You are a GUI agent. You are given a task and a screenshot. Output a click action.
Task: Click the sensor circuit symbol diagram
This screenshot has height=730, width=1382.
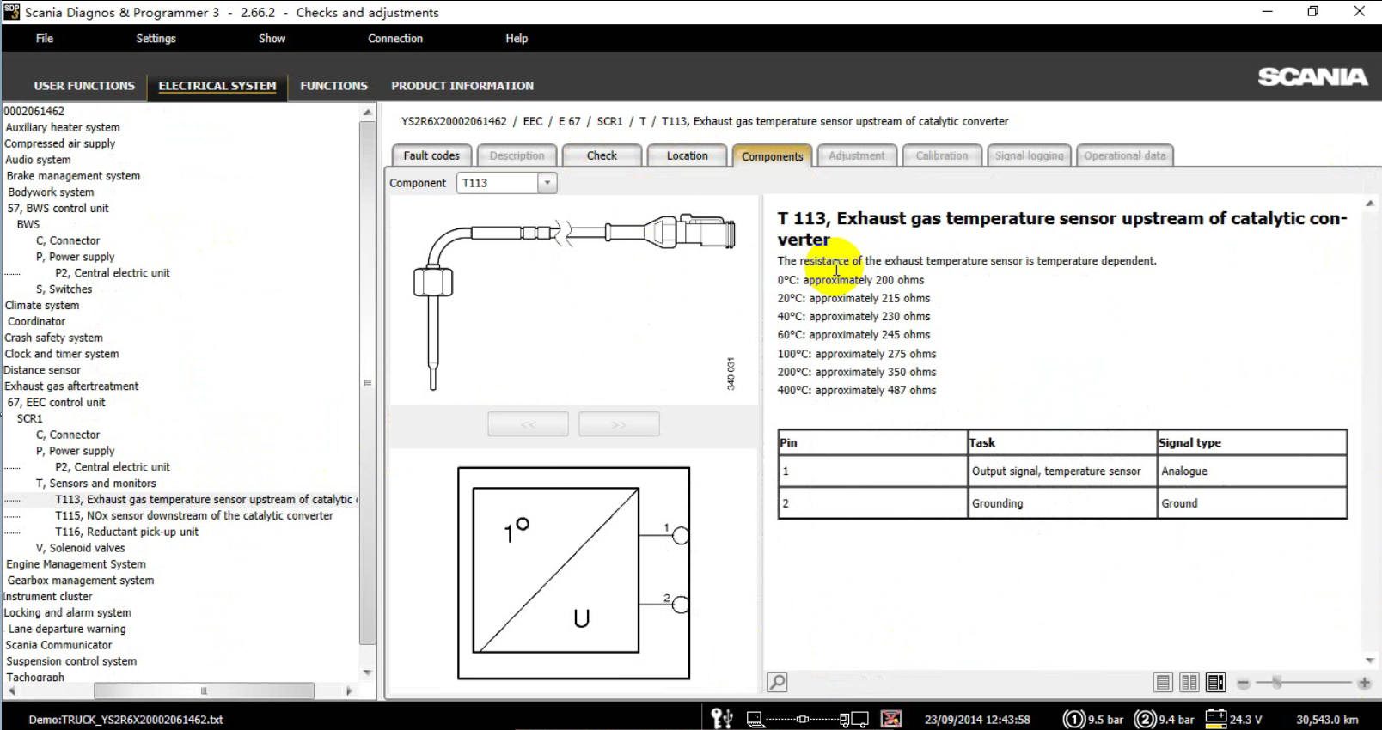573,573
